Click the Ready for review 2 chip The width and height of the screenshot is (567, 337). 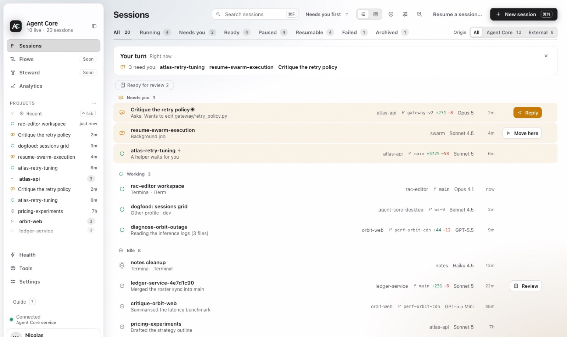pos(144,85)
